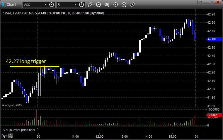Select the pencil drawing tools icon

coord(90,5)
